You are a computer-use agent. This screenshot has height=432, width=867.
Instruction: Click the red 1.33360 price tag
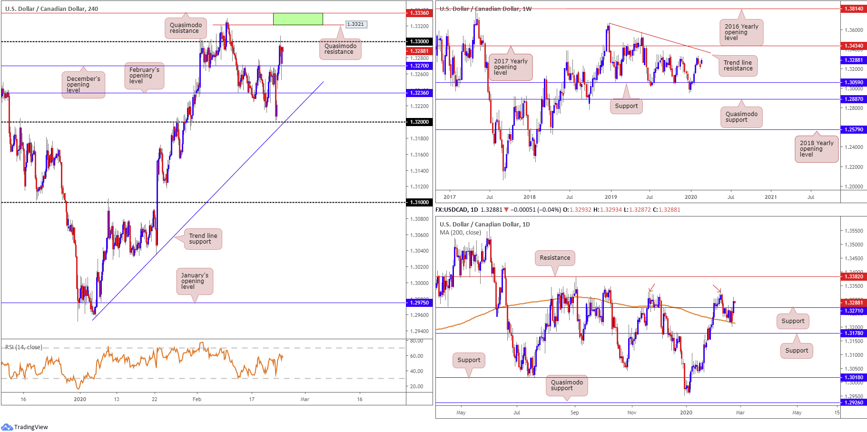(x=419, y=13)
